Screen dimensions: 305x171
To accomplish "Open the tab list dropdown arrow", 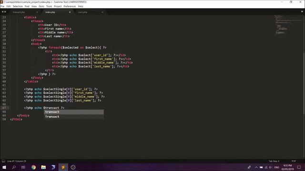I will [x=302, y=12].
